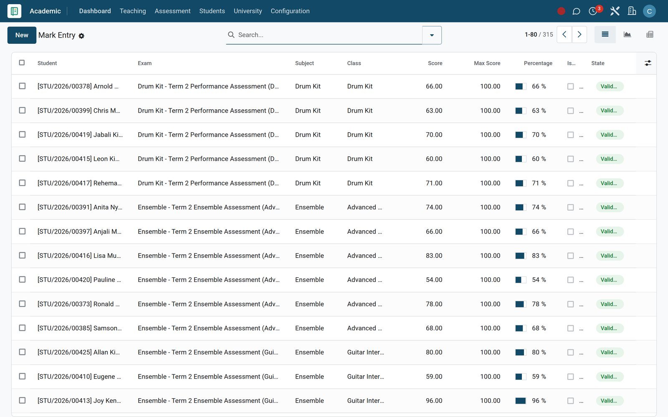This screenshot has height=417, width=668.
Task: Open the STU/2026/00425 Allan Ki... record
Action: [78, 352]
